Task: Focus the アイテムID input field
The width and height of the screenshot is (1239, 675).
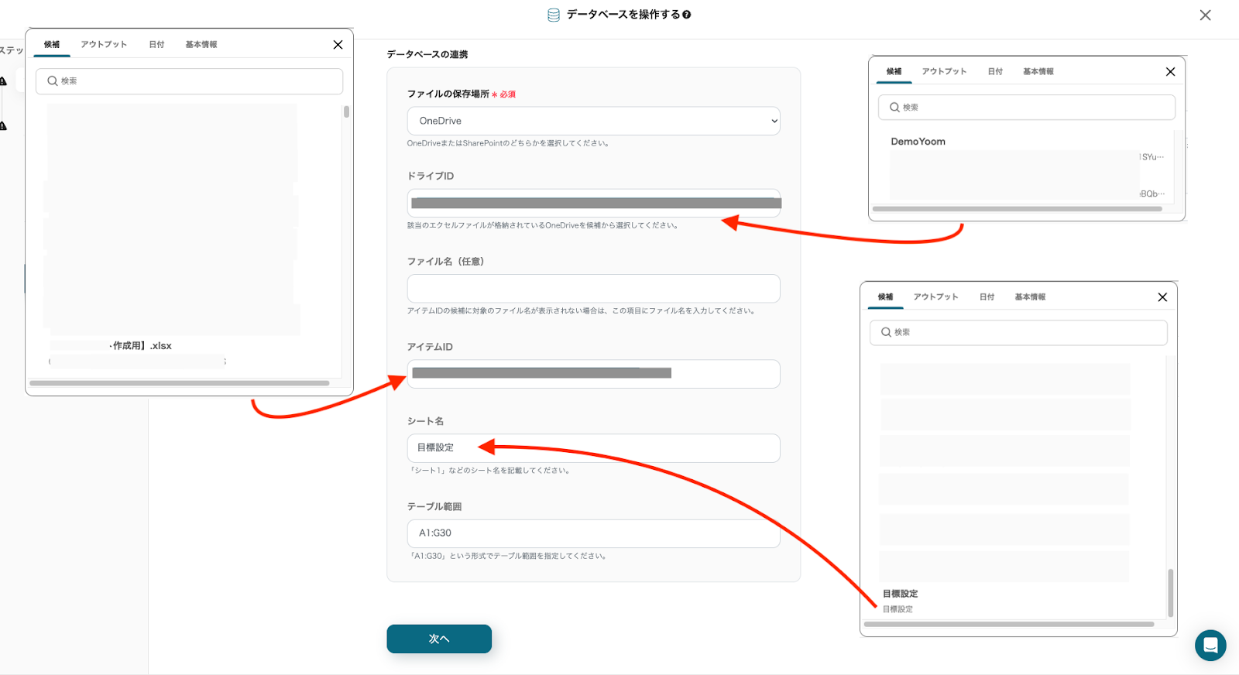Action: [x=594, y=374]
